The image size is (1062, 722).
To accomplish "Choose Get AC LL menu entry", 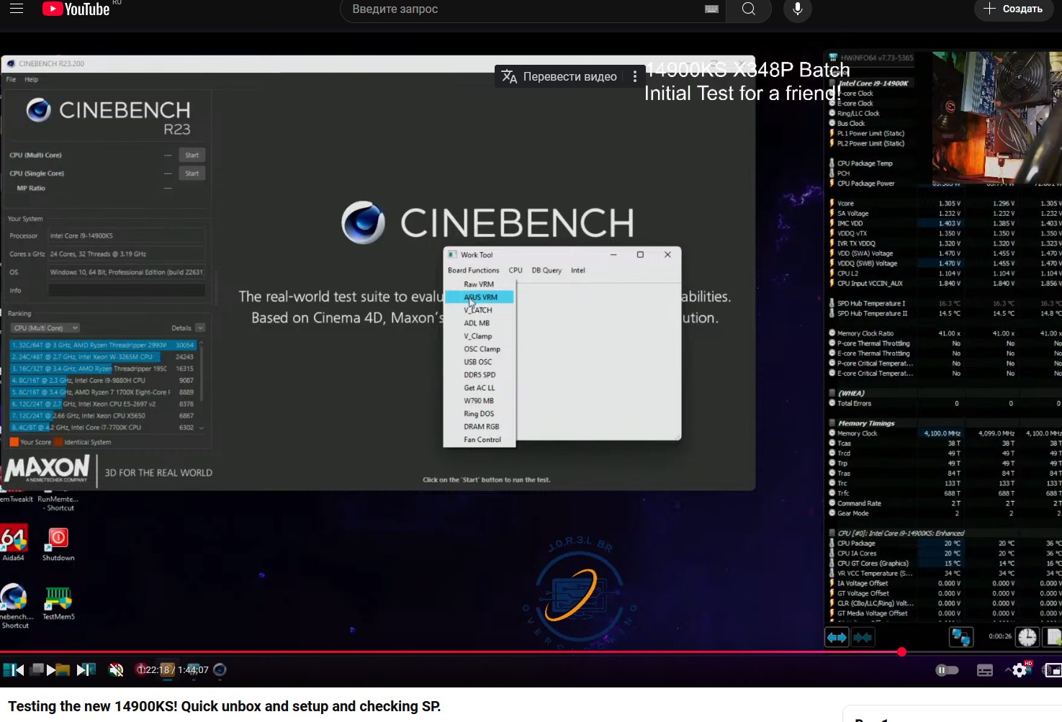I will click(x=480, y=388).
